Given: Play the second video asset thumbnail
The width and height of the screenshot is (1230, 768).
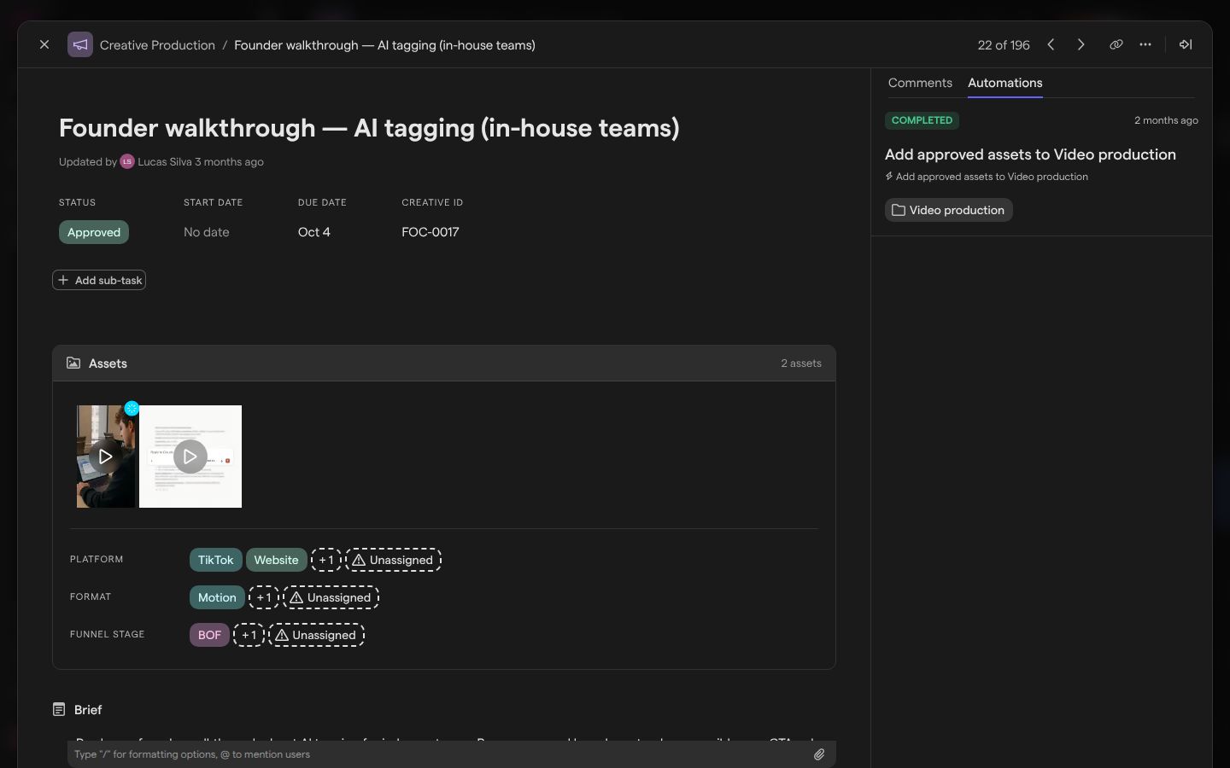Looking at the screenshot, I should click(190, 457).
